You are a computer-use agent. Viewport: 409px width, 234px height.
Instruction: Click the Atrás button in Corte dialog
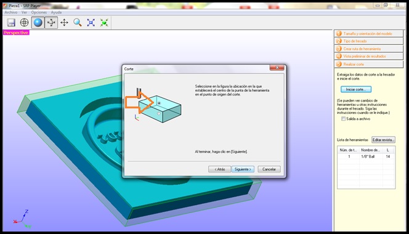coord(220,169)
